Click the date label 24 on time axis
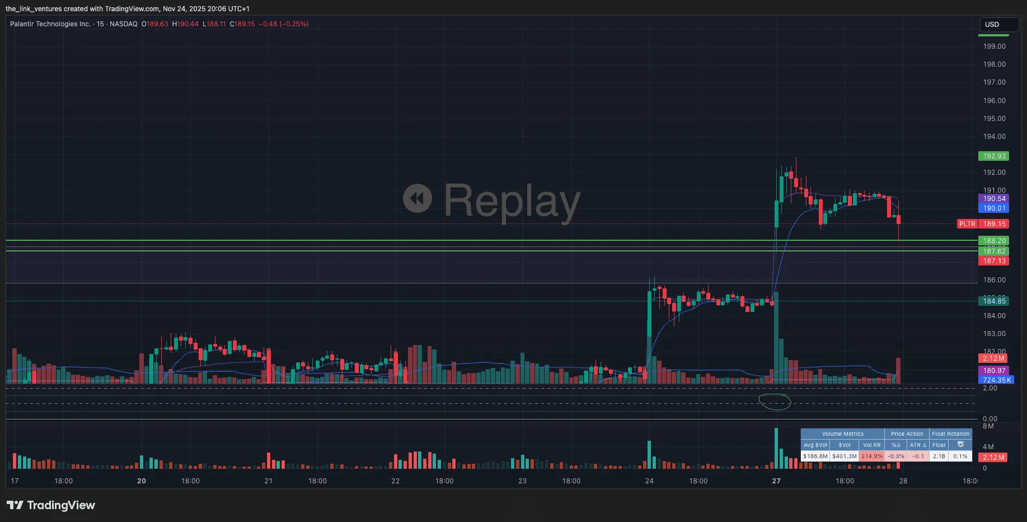Viewport: 1027px width, 522px height. click(649, 481)
